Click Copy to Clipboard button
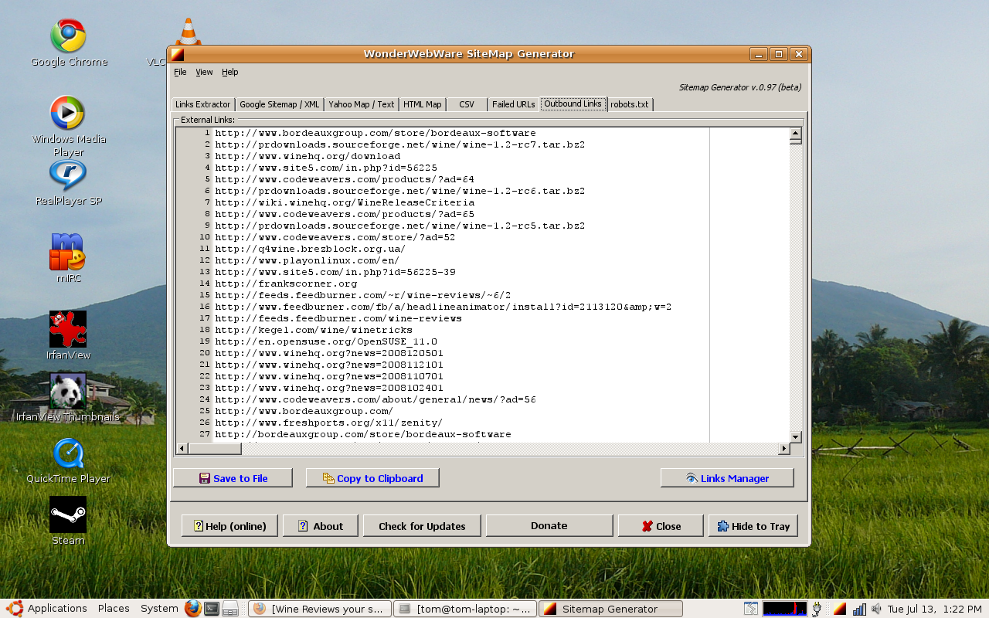Image resolution: width=989 pixels, height=618 pixels. (372, 478)
